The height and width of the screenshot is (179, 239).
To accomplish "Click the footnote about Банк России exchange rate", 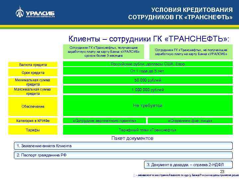I will [x=186, y=175].
